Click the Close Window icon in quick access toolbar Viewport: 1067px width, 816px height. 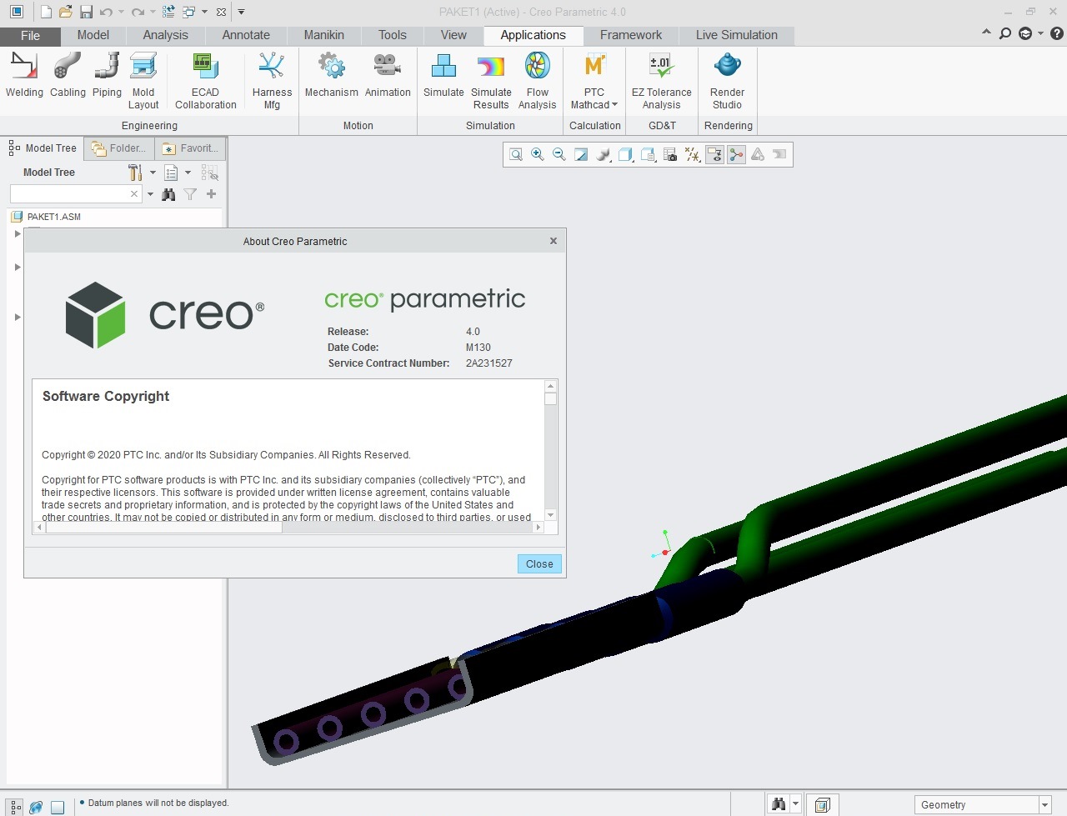(221, 12)
